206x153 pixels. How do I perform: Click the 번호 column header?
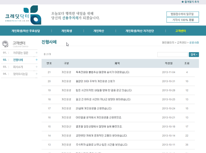point(49,63)
